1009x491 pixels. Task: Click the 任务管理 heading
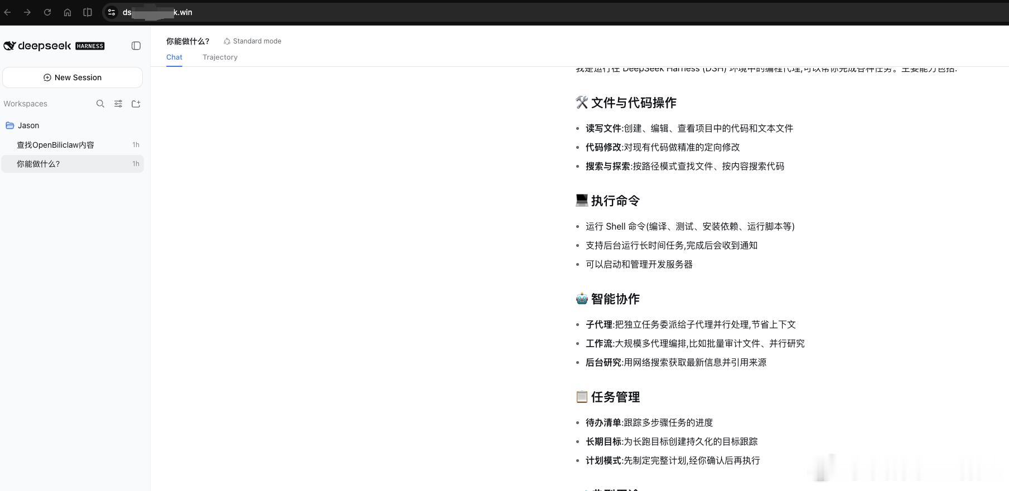coord(615,397)
